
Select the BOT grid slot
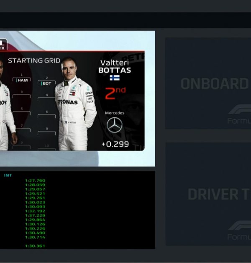point(46,83)
